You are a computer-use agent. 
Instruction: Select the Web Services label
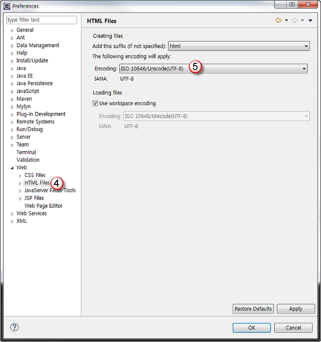pos(32,213)
